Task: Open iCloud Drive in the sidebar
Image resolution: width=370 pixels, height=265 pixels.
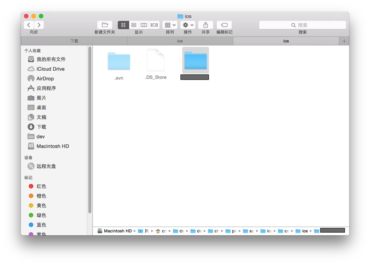Action: pyautogui.click(x=46, y=69)
